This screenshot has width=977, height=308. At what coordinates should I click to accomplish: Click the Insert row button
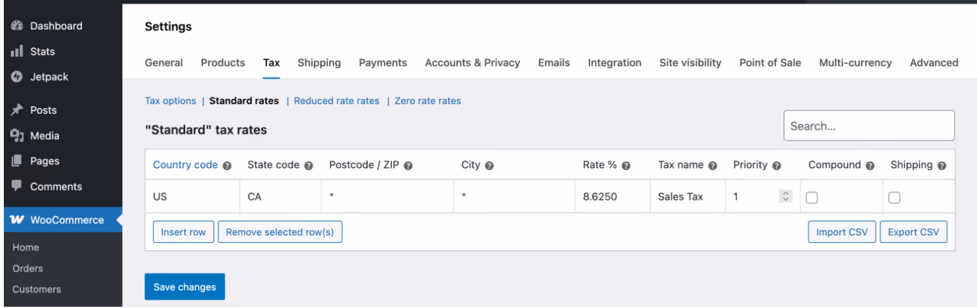183,232
